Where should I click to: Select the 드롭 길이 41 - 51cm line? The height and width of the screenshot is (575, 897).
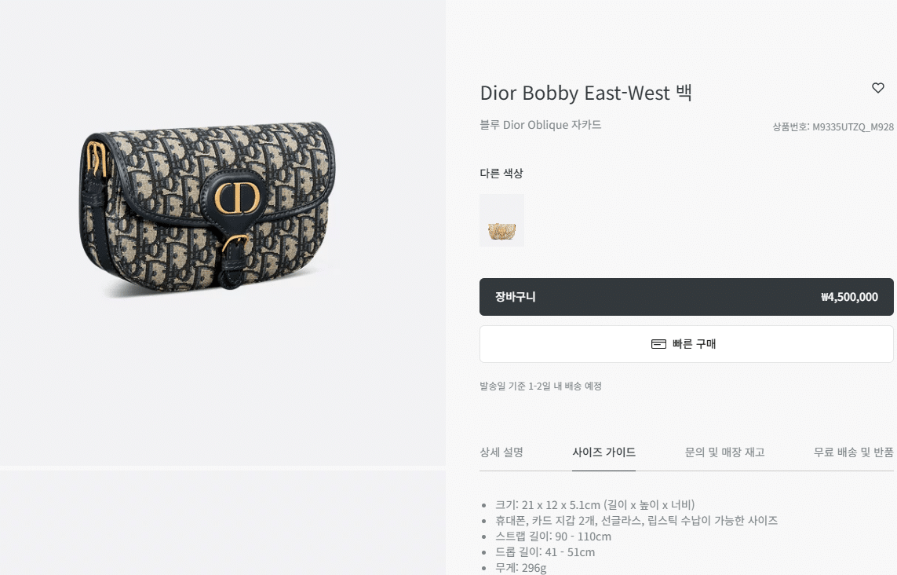coord(545,552)
